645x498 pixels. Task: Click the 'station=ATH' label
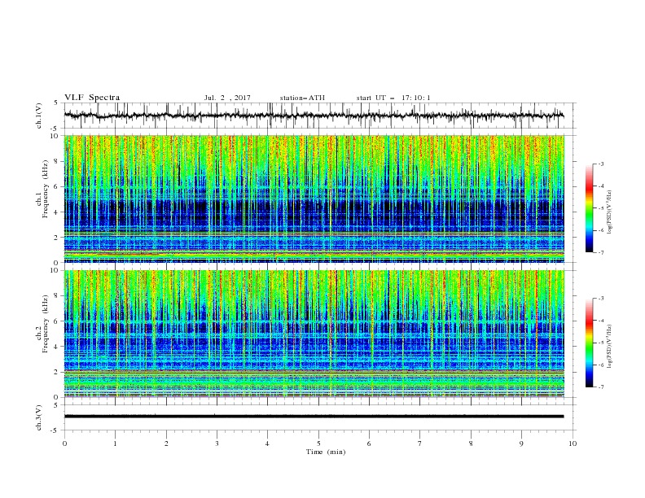[x=302, y=98]
